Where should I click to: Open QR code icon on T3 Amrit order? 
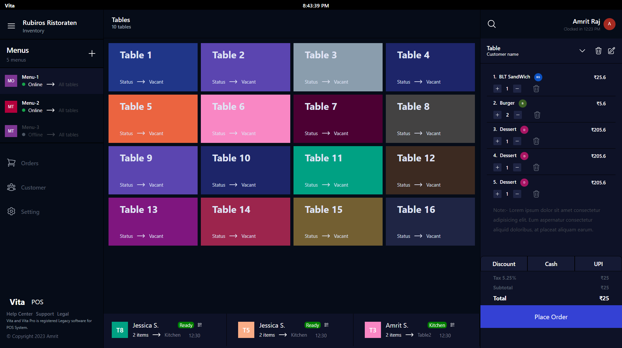point(453,325)
